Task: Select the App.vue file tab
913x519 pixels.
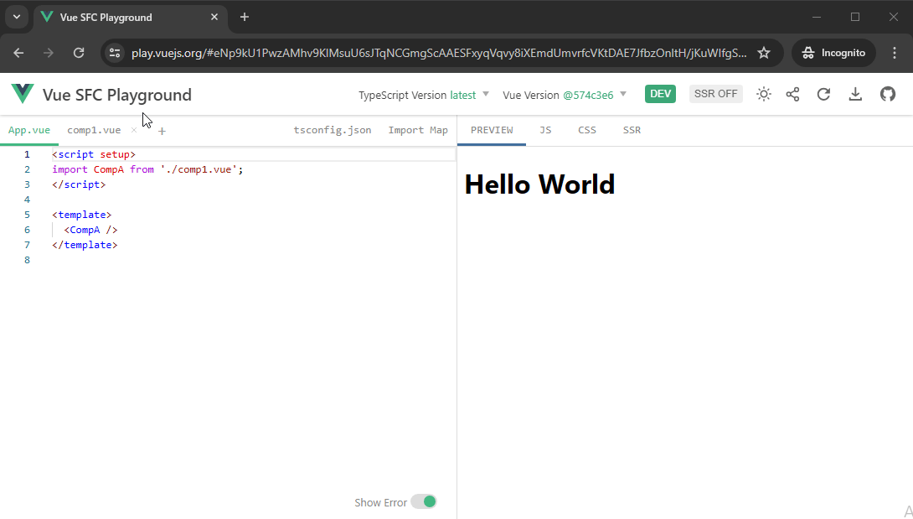Action: [x=29, y=130]
